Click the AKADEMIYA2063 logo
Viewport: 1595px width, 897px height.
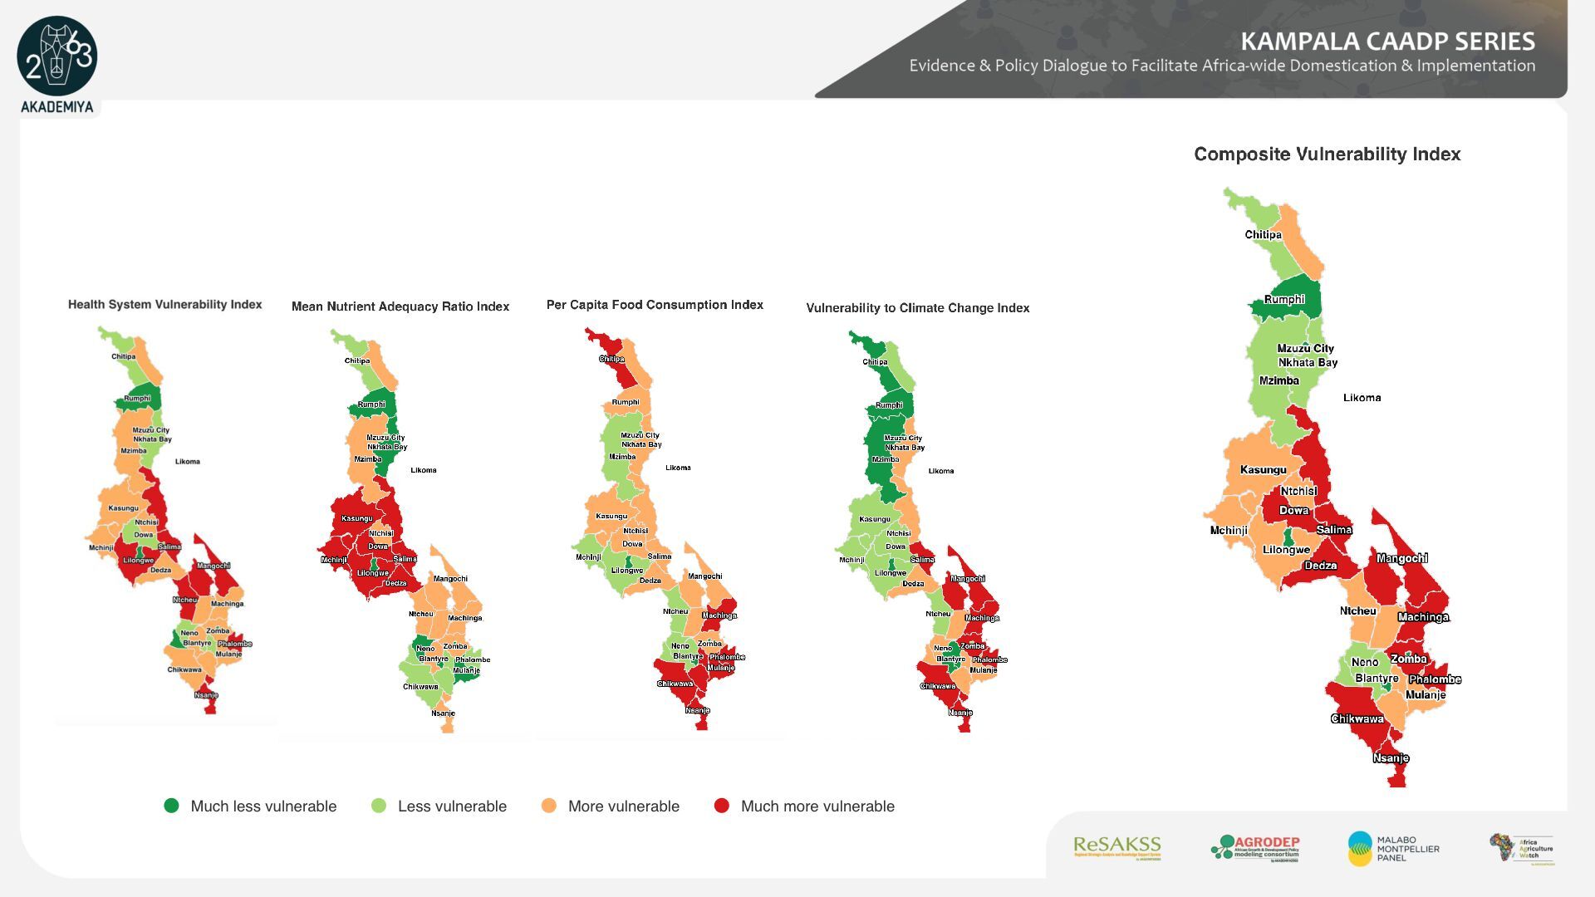click(56, 56)
